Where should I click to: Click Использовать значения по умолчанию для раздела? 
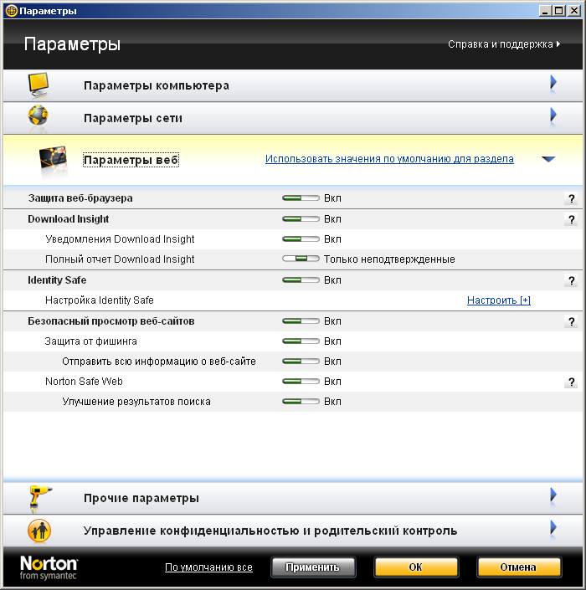389,159
